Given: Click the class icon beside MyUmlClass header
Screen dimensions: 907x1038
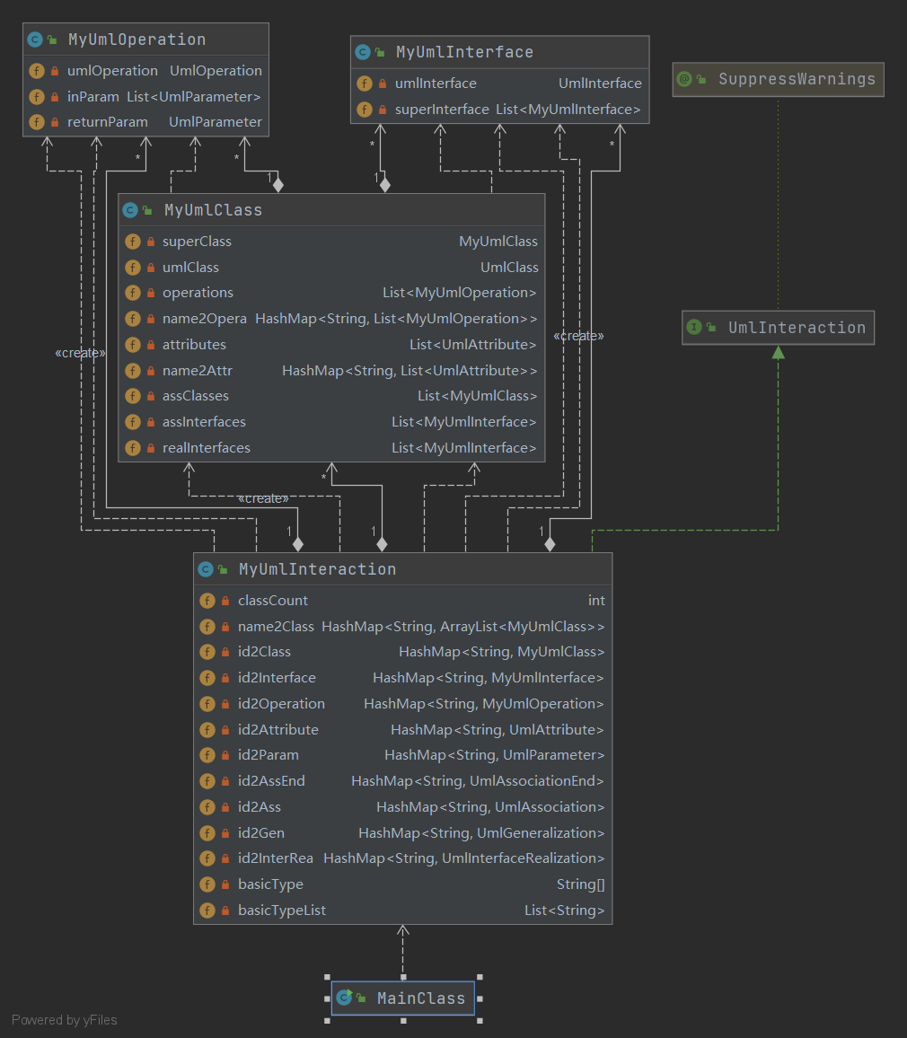Looking at the screenshot, I should pos(130,210).
